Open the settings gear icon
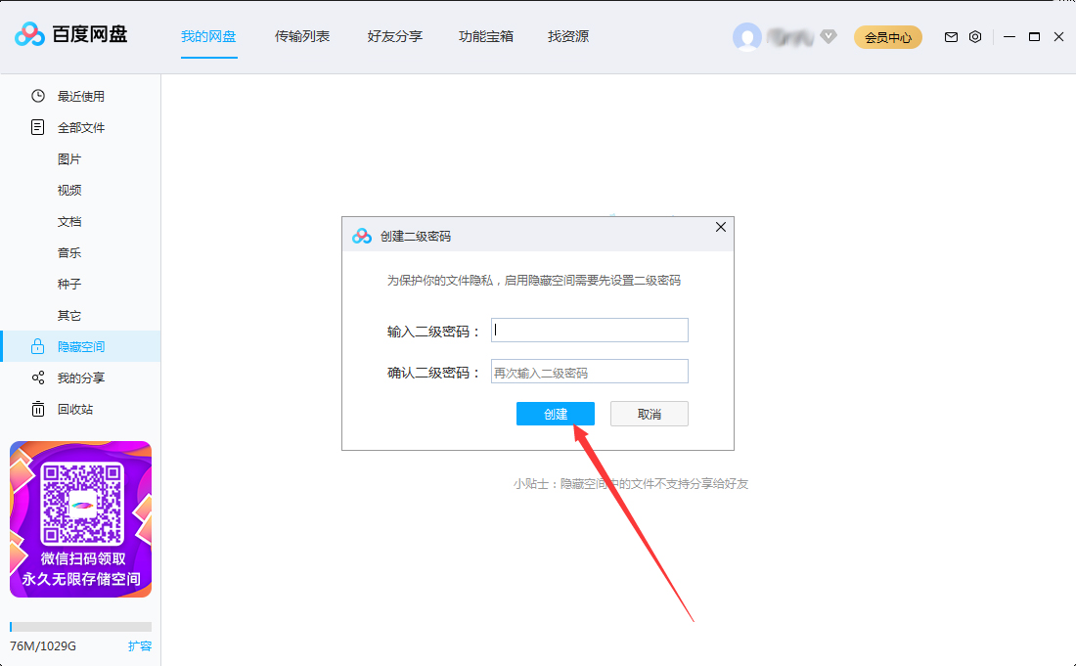 pyautogui.click(x=974, y=36)
